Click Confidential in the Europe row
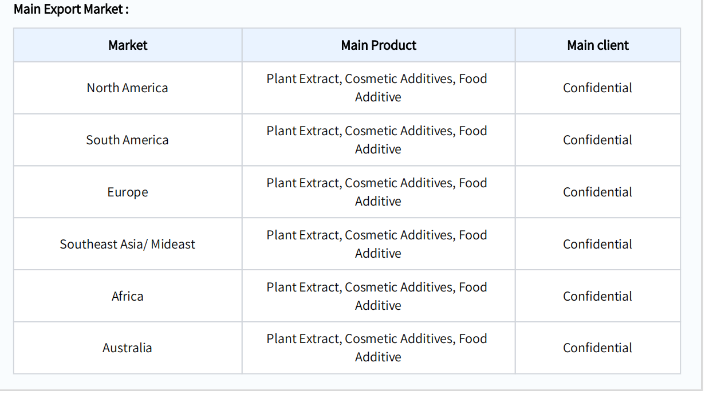The image size is (709, 402). [x=598, y=192]
